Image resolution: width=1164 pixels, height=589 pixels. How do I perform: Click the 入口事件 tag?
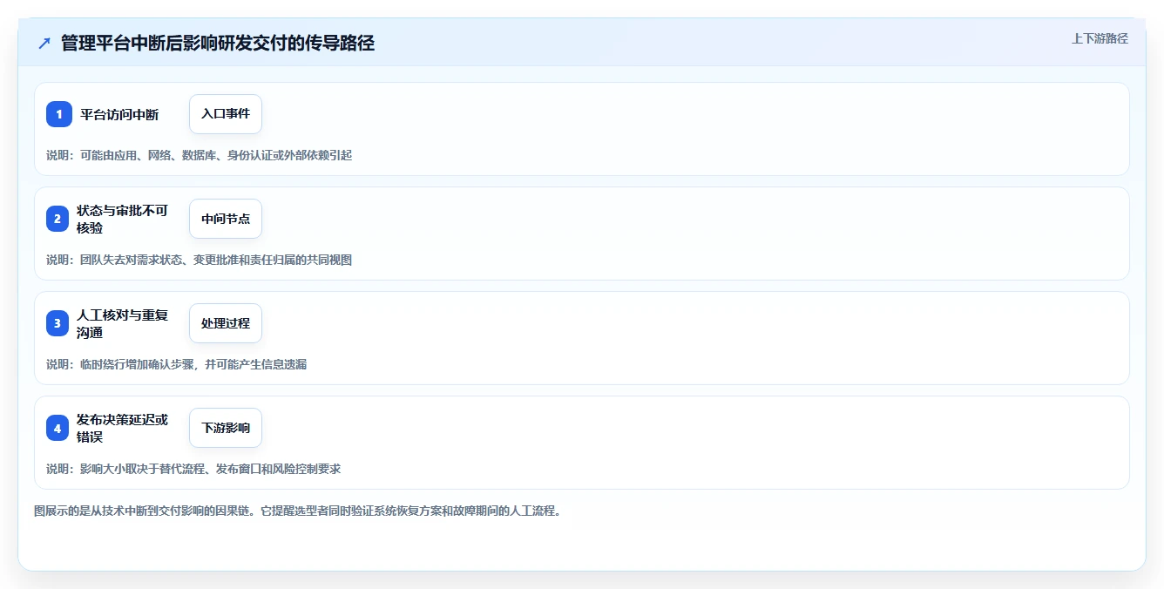click(x=226, y=114)
